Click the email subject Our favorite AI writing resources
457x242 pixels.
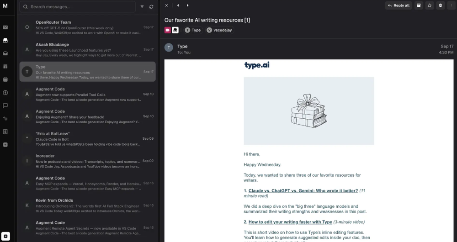coord(207,20)
